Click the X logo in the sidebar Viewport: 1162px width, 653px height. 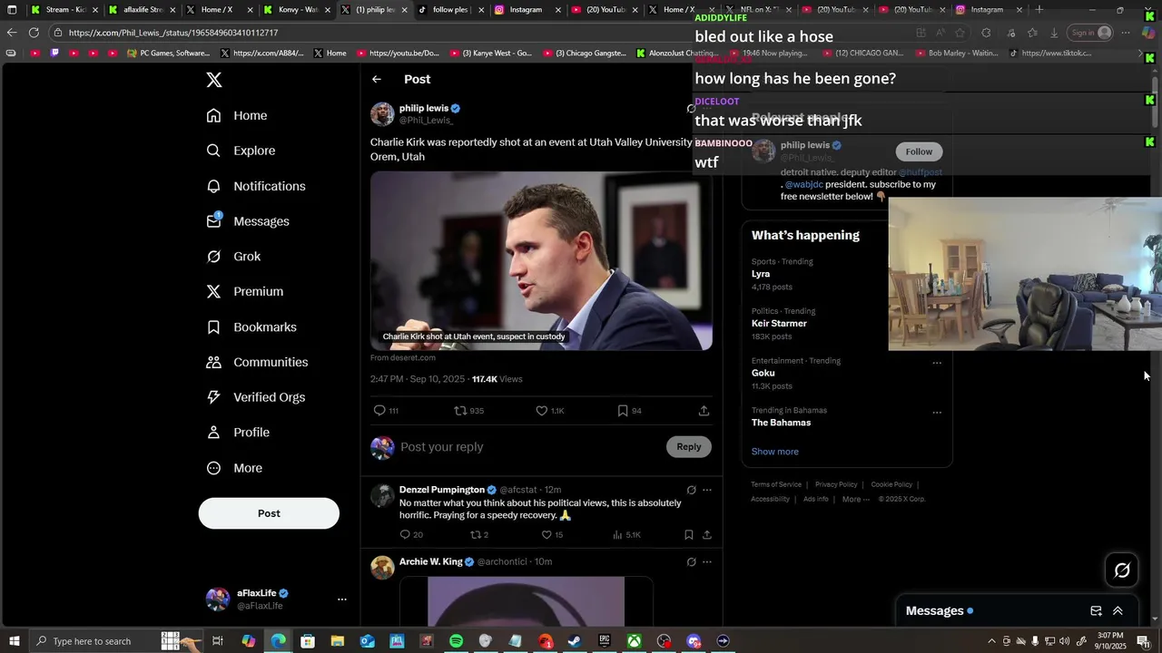coord(214,80)
